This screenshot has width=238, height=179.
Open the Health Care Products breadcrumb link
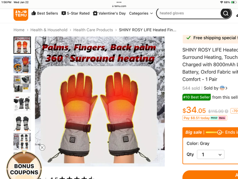[93, 30]
